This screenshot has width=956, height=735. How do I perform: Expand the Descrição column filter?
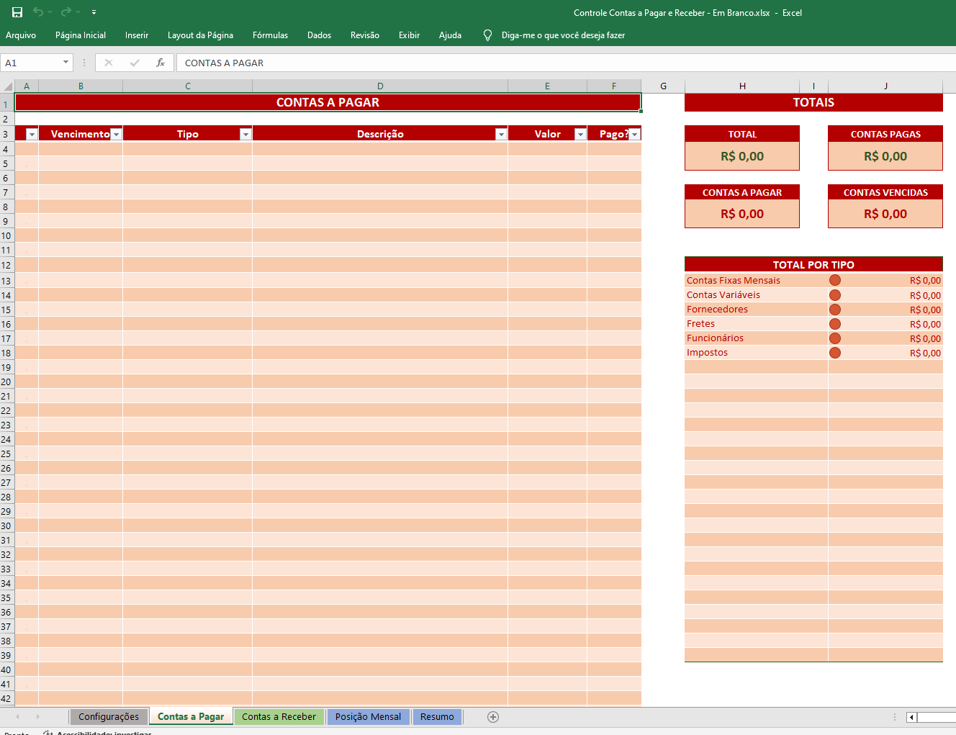[501, 135]
